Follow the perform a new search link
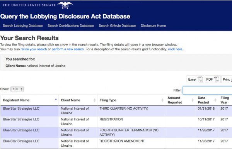Image resolution: width=232 pixels, height=149 pixels. [x=68, y=49]
